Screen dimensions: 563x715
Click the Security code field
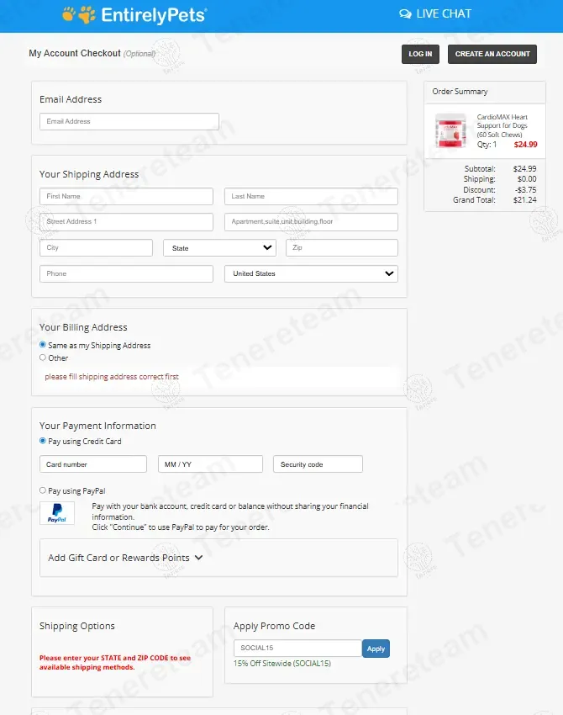[318, 464]
